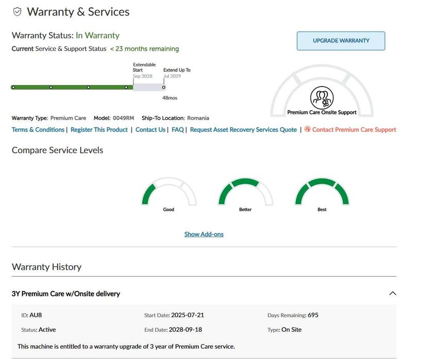This screenshot has height=360, width=434.
Task: Click the "Sep 2028" extendable start date
Action: coord(143,76)
